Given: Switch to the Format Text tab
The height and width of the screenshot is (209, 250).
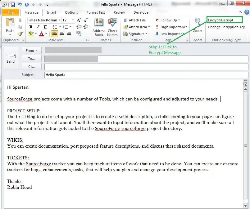Looking at the screenshot, I should tap(96, 12).
